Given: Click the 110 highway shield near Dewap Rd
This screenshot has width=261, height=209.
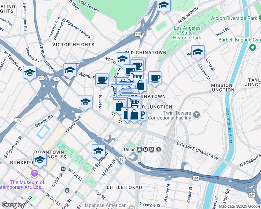Looking at the screenshot, I should pos(17,120).
